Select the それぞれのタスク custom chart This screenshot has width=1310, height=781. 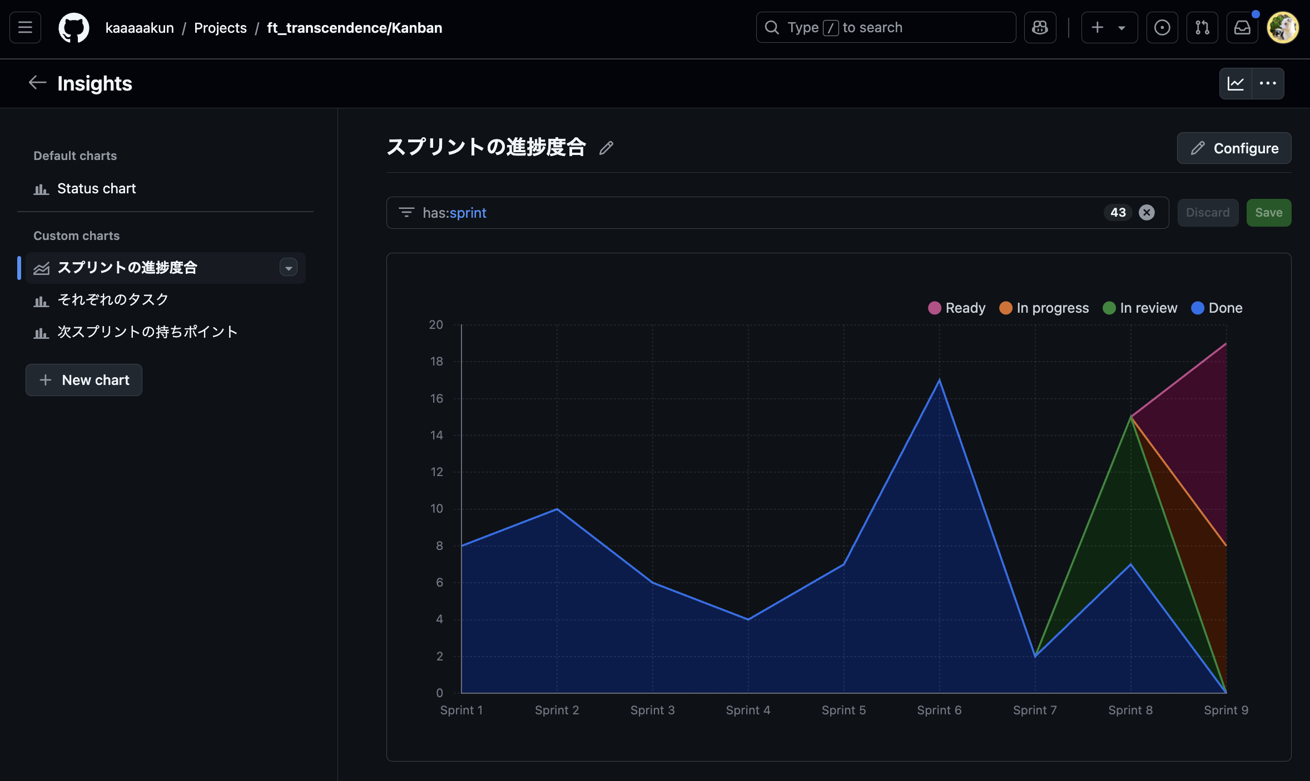tap(112, 299)
